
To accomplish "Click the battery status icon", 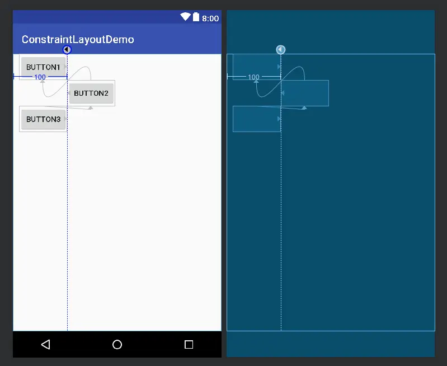I will pos(196,17).
